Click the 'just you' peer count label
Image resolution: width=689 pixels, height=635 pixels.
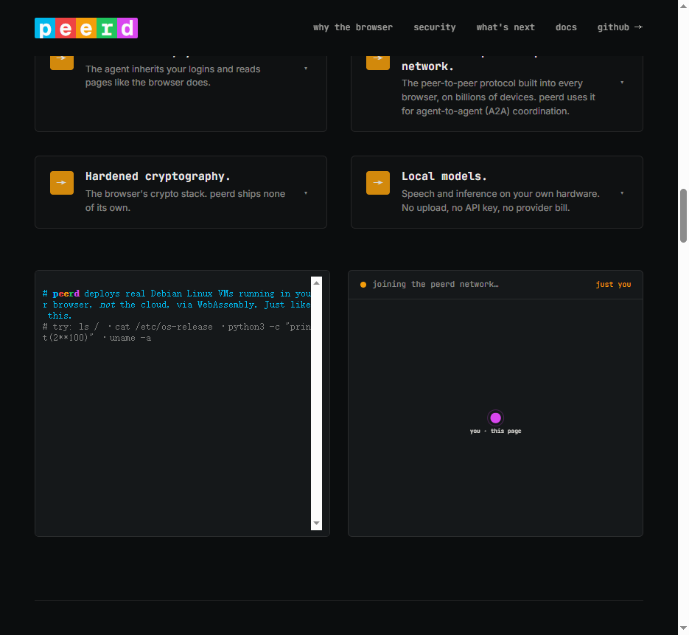point(613,285)
